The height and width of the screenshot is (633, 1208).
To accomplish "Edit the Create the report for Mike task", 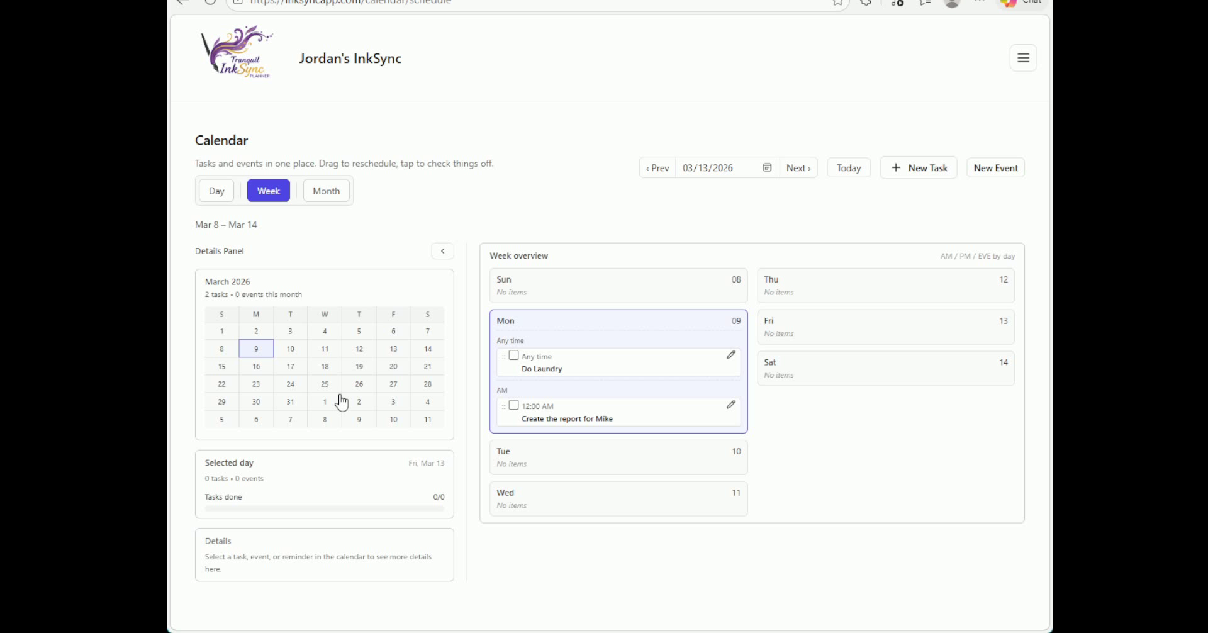I will point(730,405).
